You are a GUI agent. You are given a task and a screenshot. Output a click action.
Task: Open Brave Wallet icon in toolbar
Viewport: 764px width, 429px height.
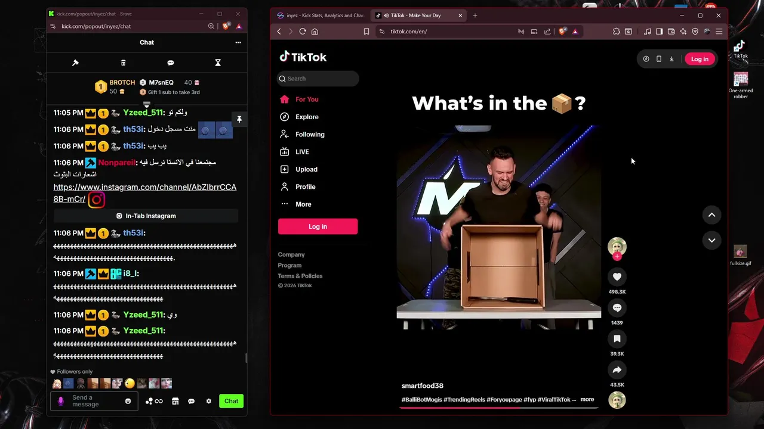pyautogui.click(x=671, y=32)
